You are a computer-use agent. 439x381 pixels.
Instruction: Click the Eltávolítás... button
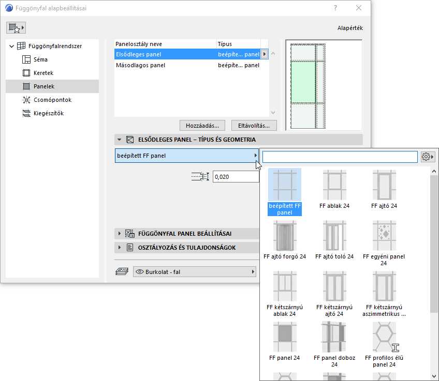[x=254, y=126]
